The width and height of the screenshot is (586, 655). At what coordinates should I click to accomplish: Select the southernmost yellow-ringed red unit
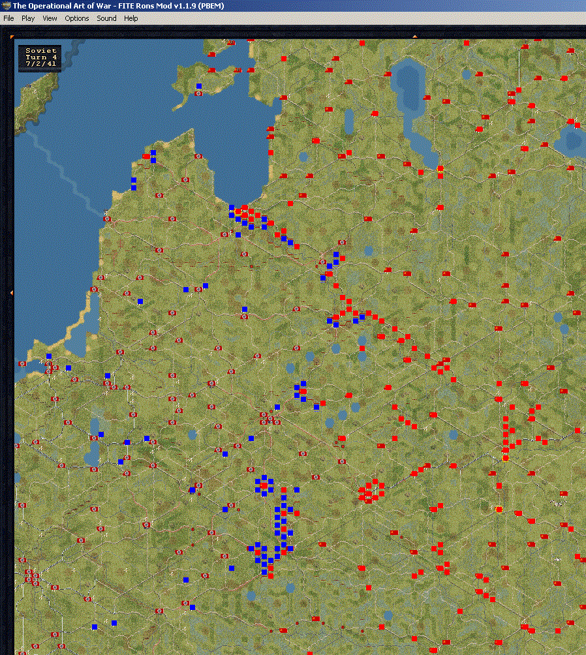(x=499, y=510)
